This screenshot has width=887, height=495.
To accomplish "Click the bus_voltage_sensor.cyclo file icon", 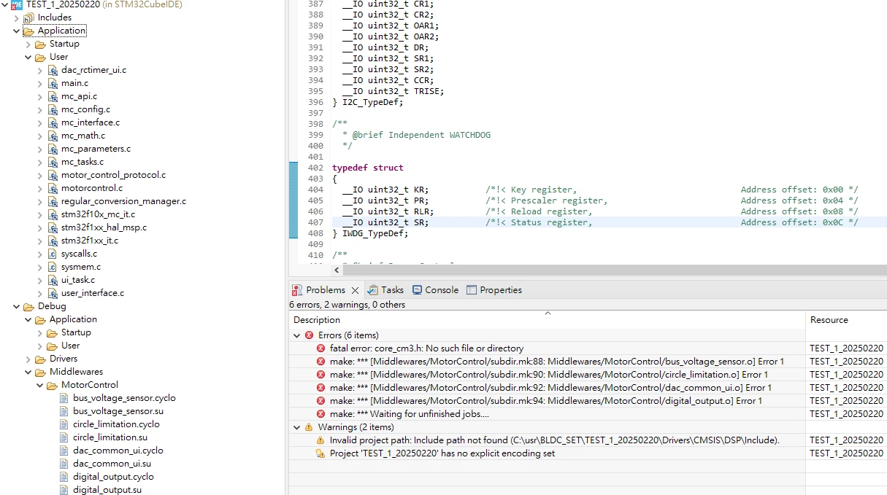I will tap(64, 398).
